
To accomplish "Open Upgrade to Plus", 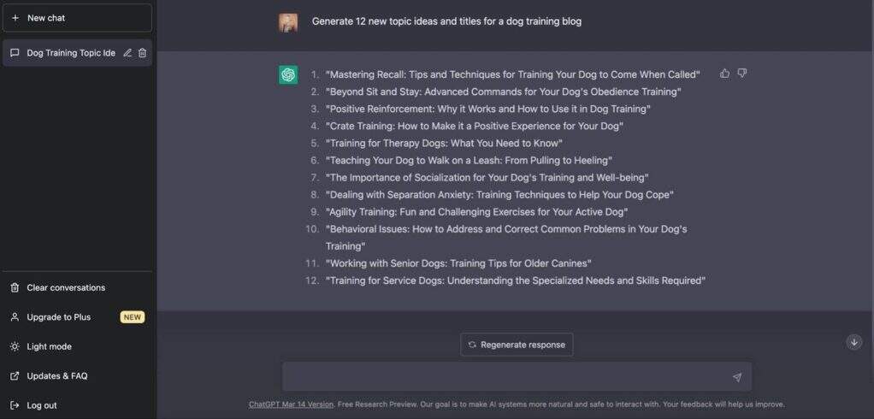I will (x=58, y=317).
